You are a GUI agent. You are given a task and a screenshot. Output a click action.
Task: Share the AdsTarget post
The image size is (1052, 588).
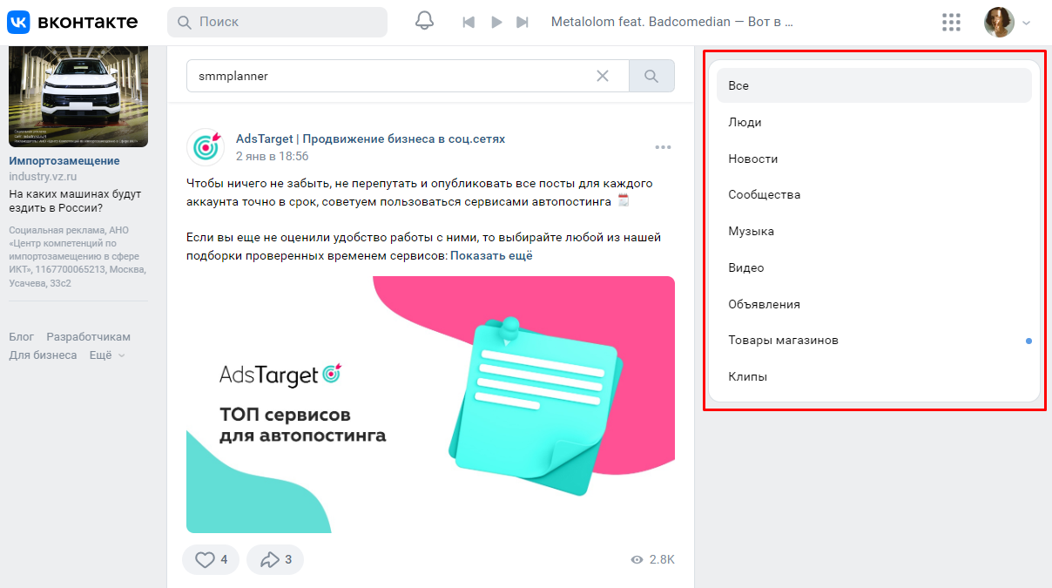[x=275, y=559]
